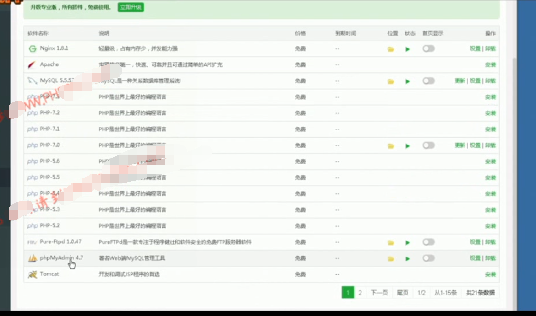Select the Tomcat name text
The height and width of the screenshot is (316, 536).
coord(49,273)
